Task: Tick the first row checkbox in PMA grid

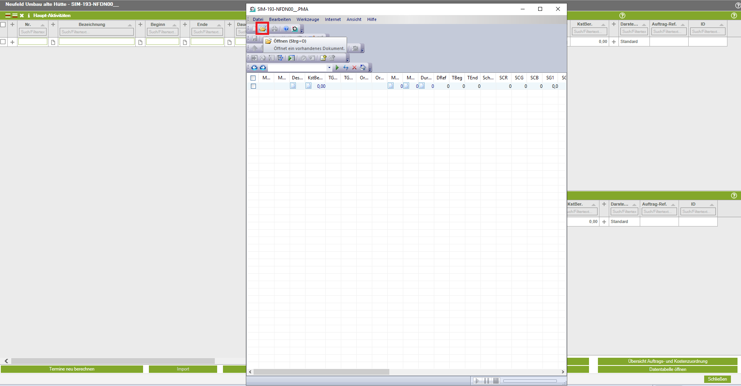Action: coord(253,86)
